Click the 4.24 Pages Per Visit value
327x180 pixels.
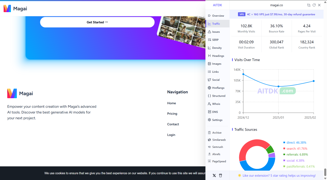coord(306,26)
